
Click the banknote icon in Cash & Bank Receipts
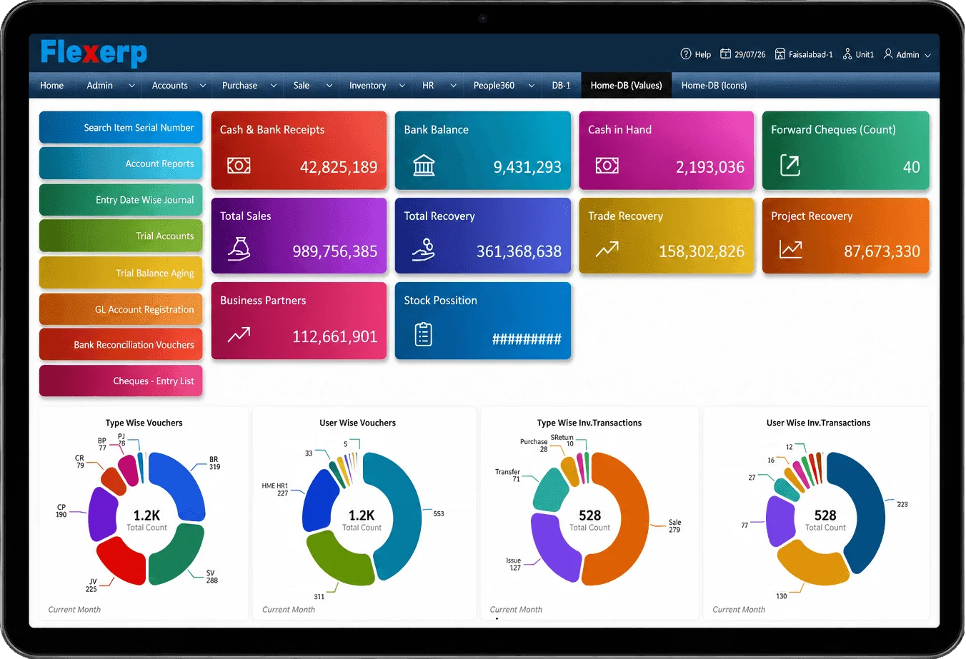239,166
